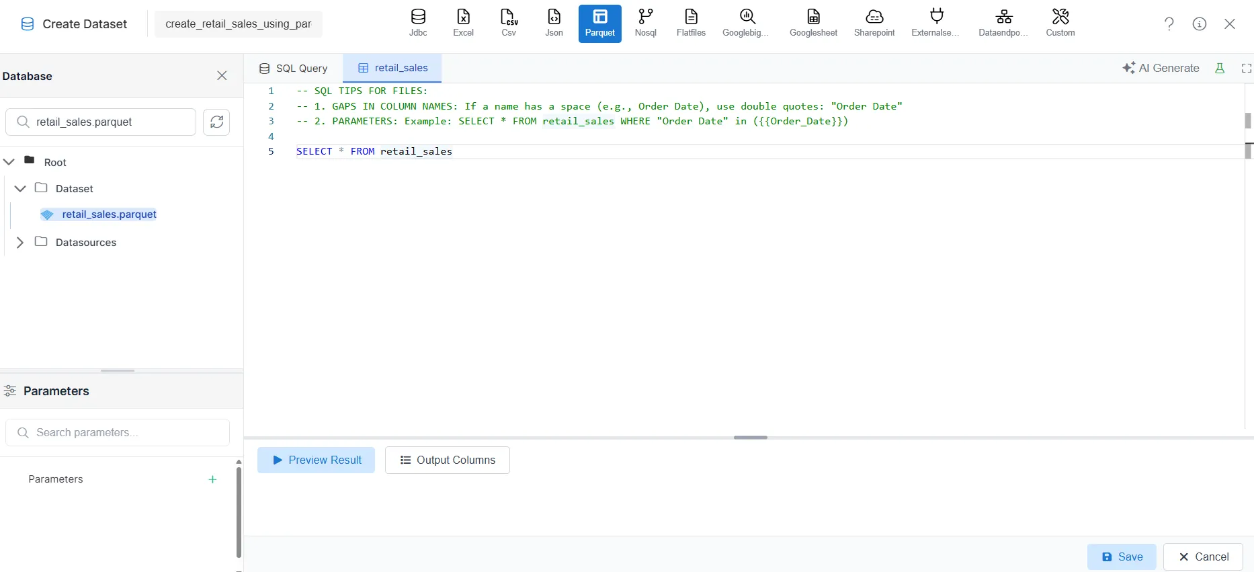Toggle fullscreen editor mode
This screenshot has height=572, width=1254.
point(1246,69)
